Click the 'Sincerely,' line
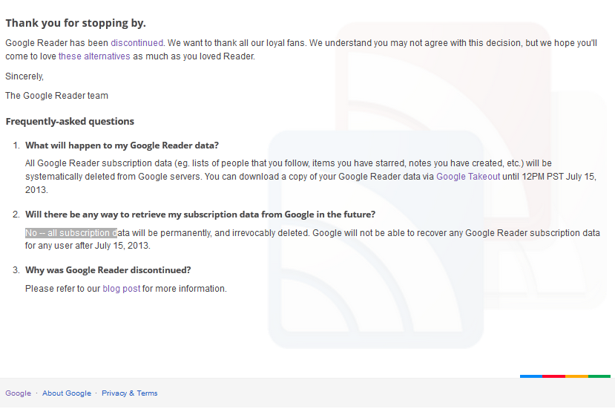This screenshot has width=615, height=409. pos(24,76)
